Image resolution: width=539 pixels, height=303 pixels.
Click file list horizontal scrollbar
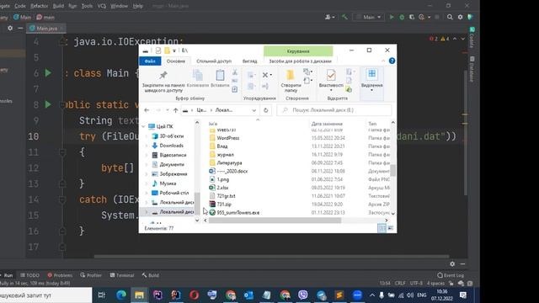coord(275,221)
